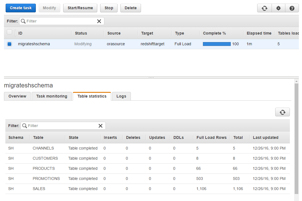
Task: Refresh the table statistics panel
Action: tap(282, 112)
